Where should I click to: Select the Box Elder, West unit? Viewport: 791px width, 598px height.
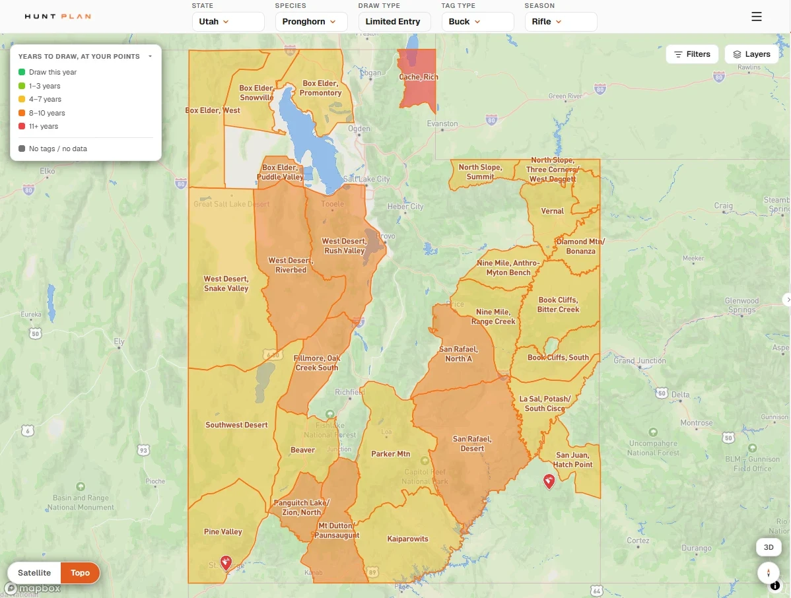213,110
